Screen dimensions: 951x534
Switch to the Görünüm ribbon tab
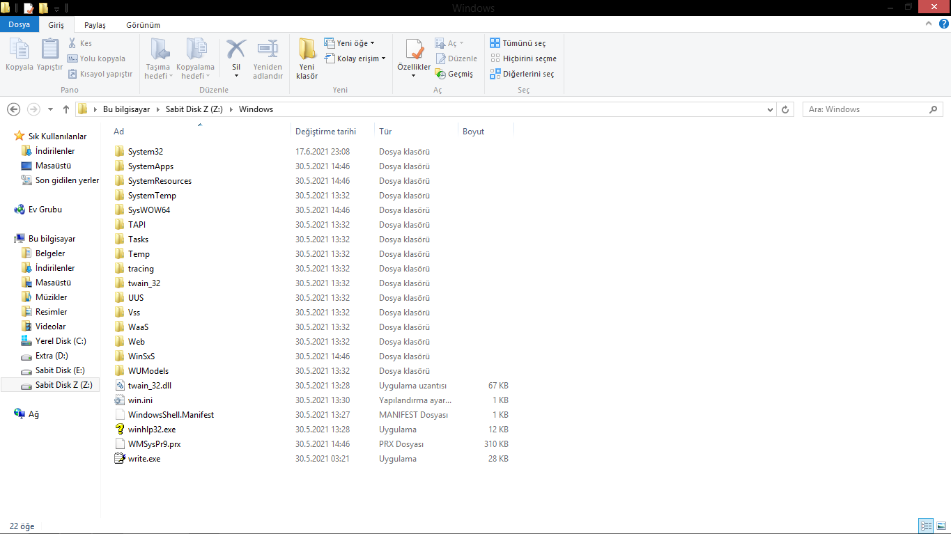coord(143,24)
